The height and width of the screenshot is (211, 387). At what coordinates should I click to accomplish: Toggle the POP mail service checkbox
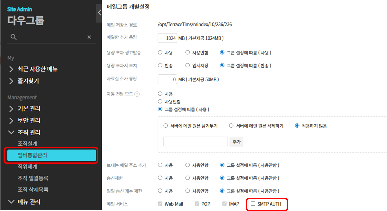pyautogui.click(x=197, y=204)
